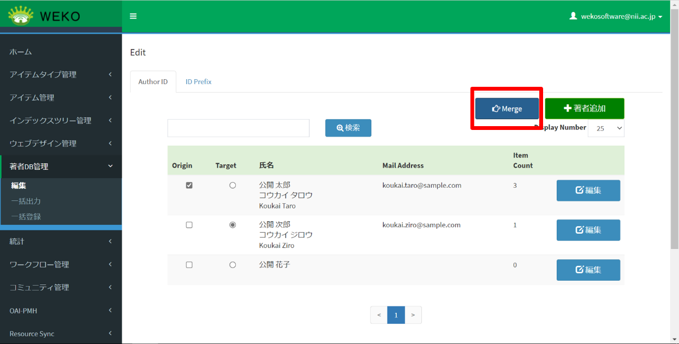Click the user account icon in header
679x344 pixels.
(x=573, y=16)
